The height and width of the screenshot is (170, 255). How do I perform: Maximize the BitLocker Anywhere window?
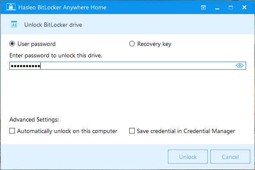[x=231, y=8]
